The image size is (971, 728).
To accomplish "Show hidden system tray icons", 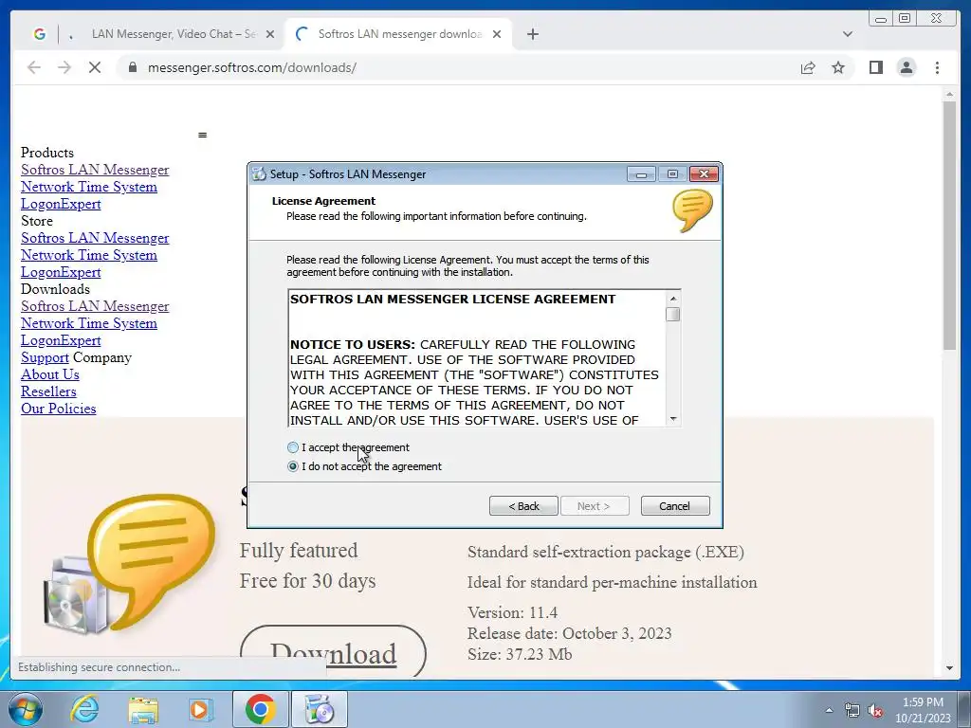I will click(829, 710).
